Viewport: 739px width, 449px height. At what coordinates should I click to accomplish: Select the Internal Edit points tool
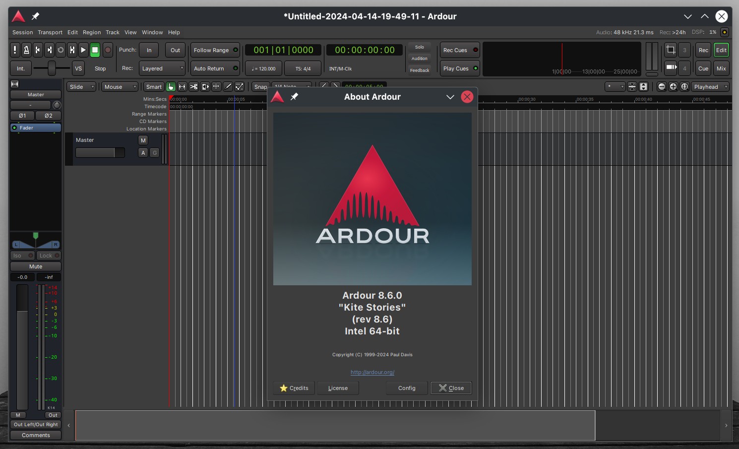point(239,87)
